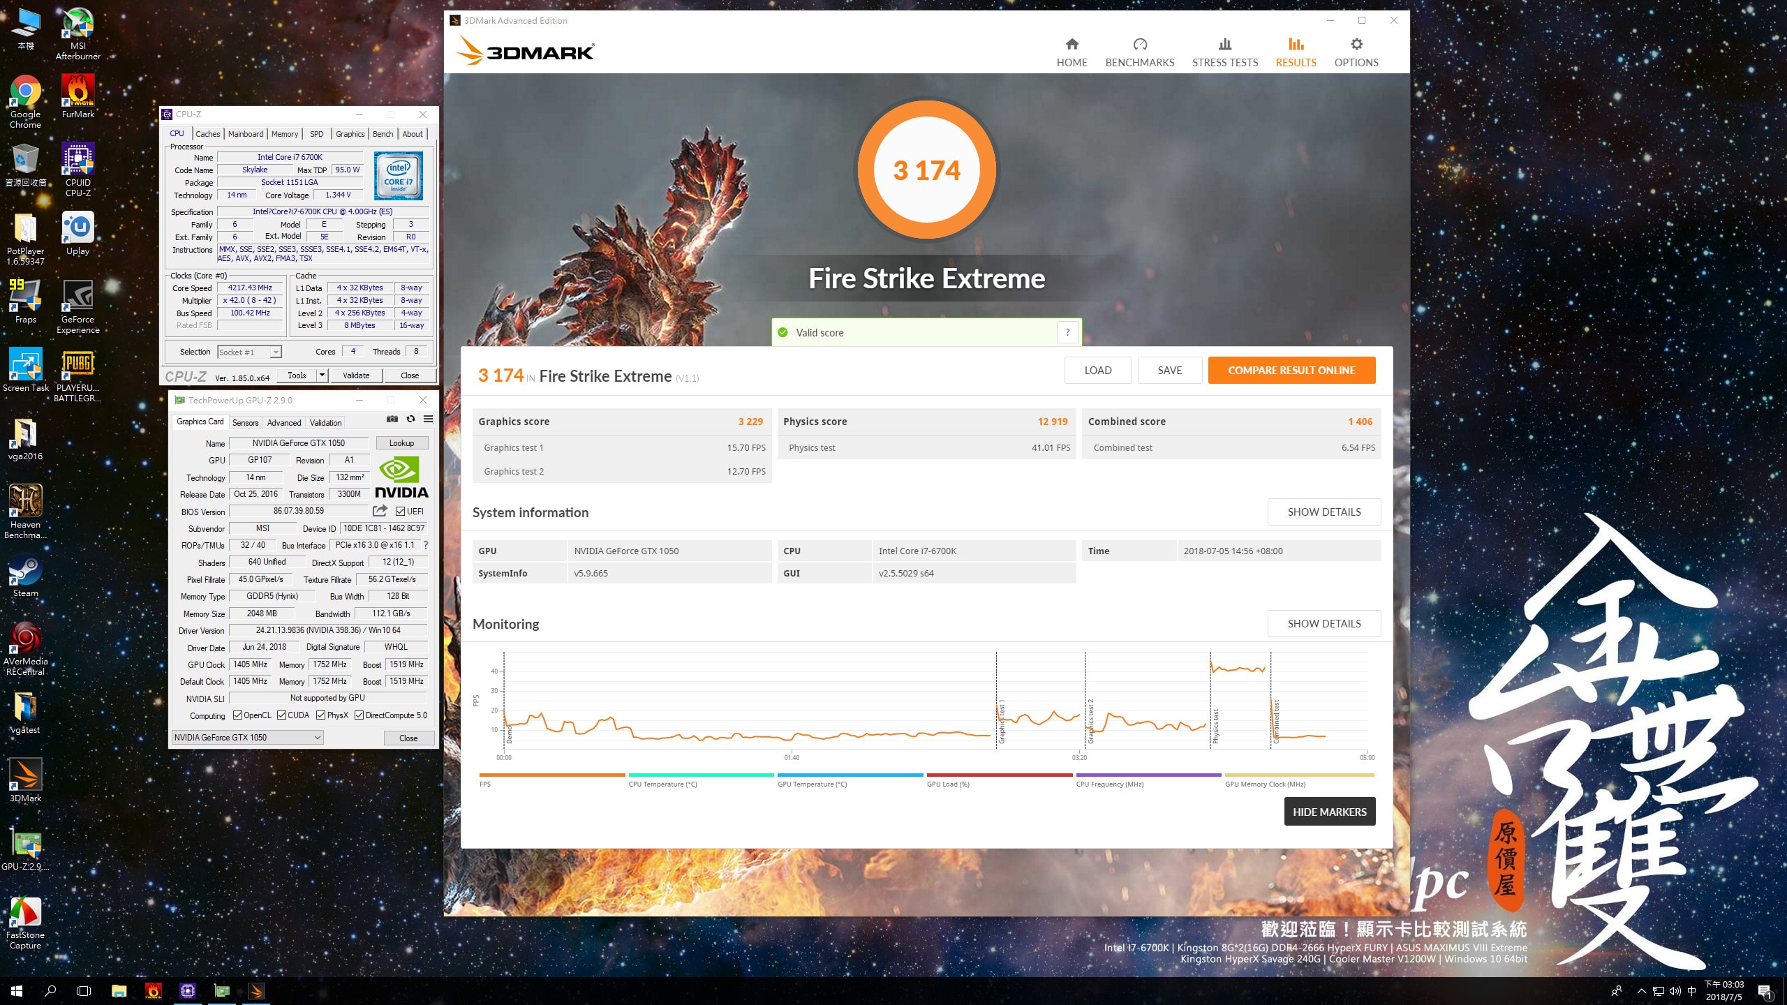Open Fraps desktop icon

[x=25, y=301]
